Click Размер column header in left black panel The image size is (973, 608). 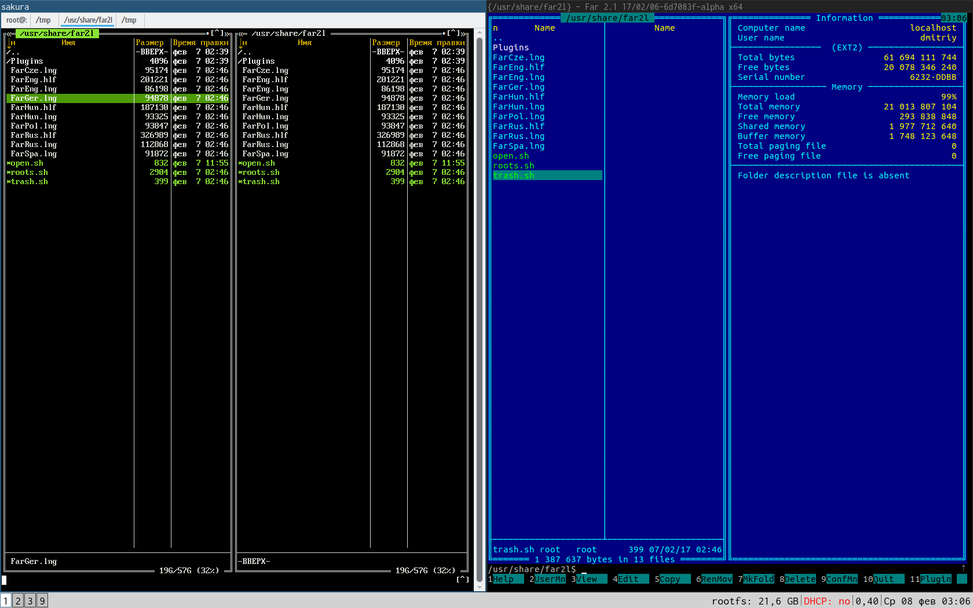click(x=150, y=43)
